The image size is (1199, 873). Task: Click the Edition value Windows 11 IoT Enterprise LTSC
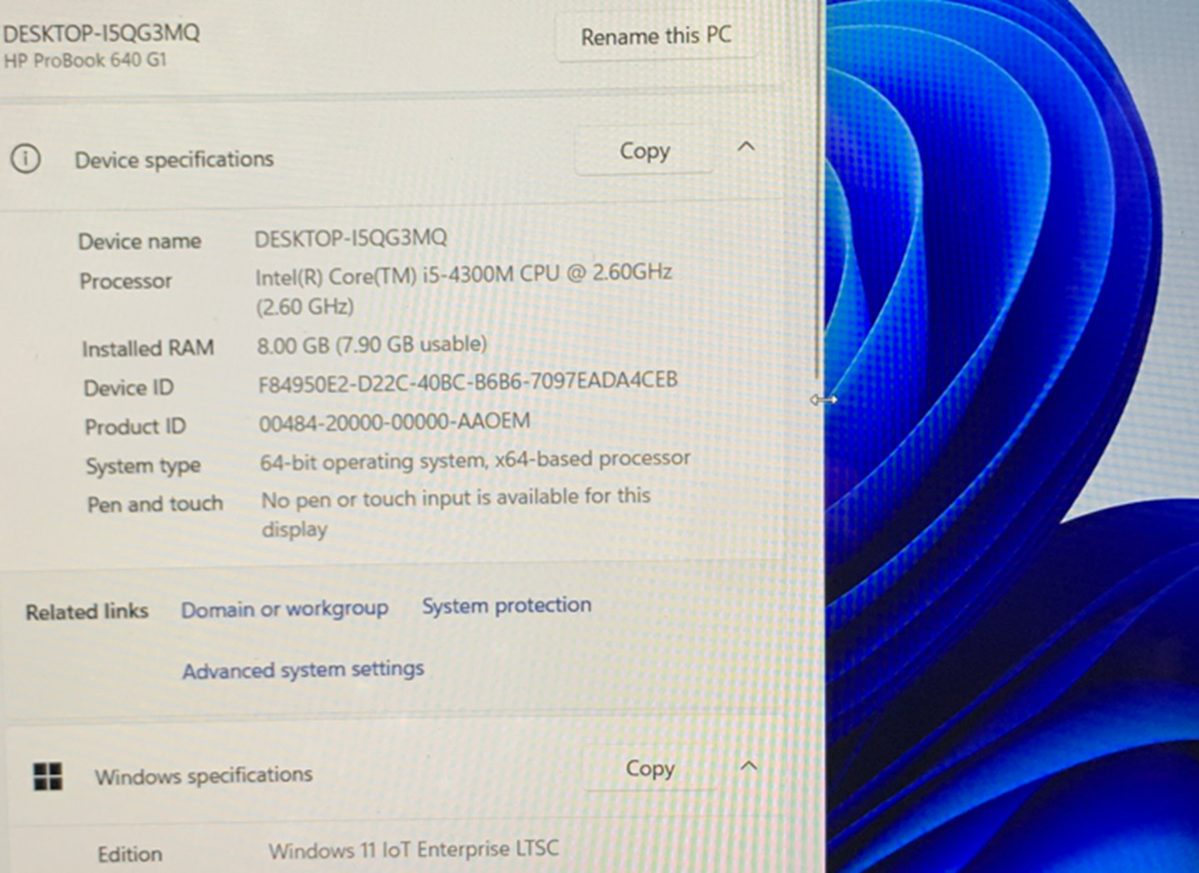pyautogui.click(x=413, y=850)
